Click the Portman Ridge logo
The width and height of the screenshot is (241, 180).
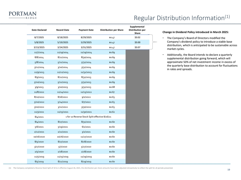coord(23,15)
